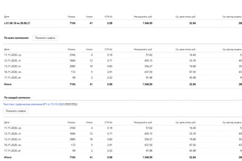Screen dimensions: 242x161
Task: Select "11.11.2020, ср" in the per-campaign table
Action: pos(13,128)
